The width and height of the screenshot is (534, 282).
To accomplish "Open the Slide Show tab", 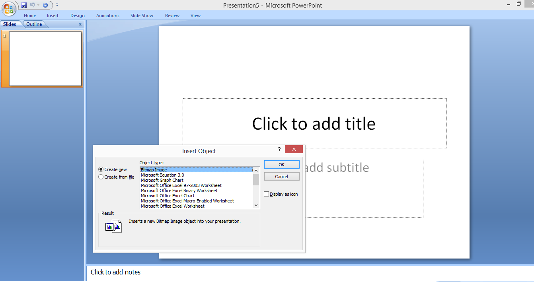I will pos(142,16).
